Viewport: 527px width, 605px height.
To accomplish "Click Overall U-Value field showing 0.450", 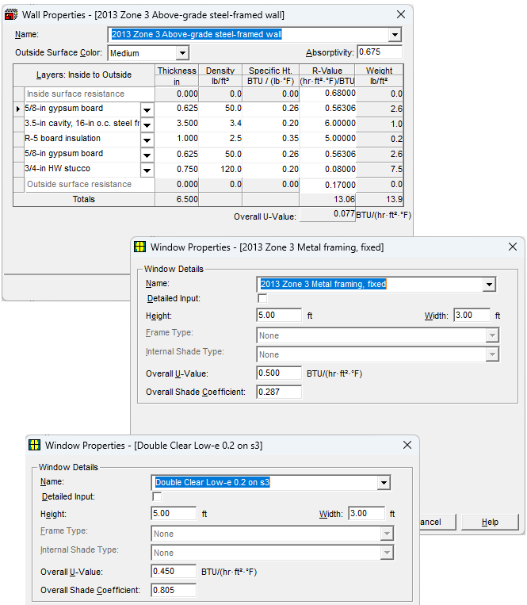I will [174, 571].
